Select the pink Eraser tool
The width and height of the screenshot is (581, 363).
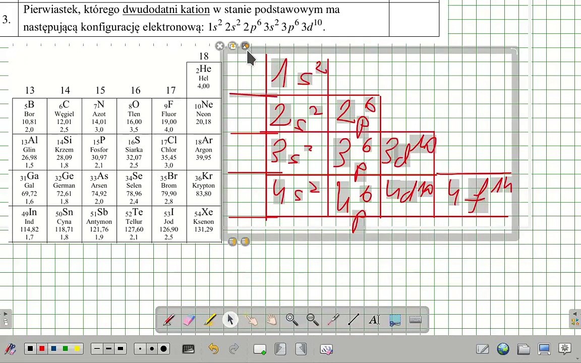click(189, 320)
